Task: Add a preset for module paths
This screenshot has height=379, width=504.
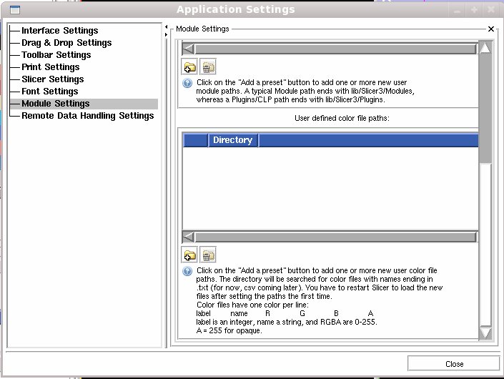Action: point(189,68)
